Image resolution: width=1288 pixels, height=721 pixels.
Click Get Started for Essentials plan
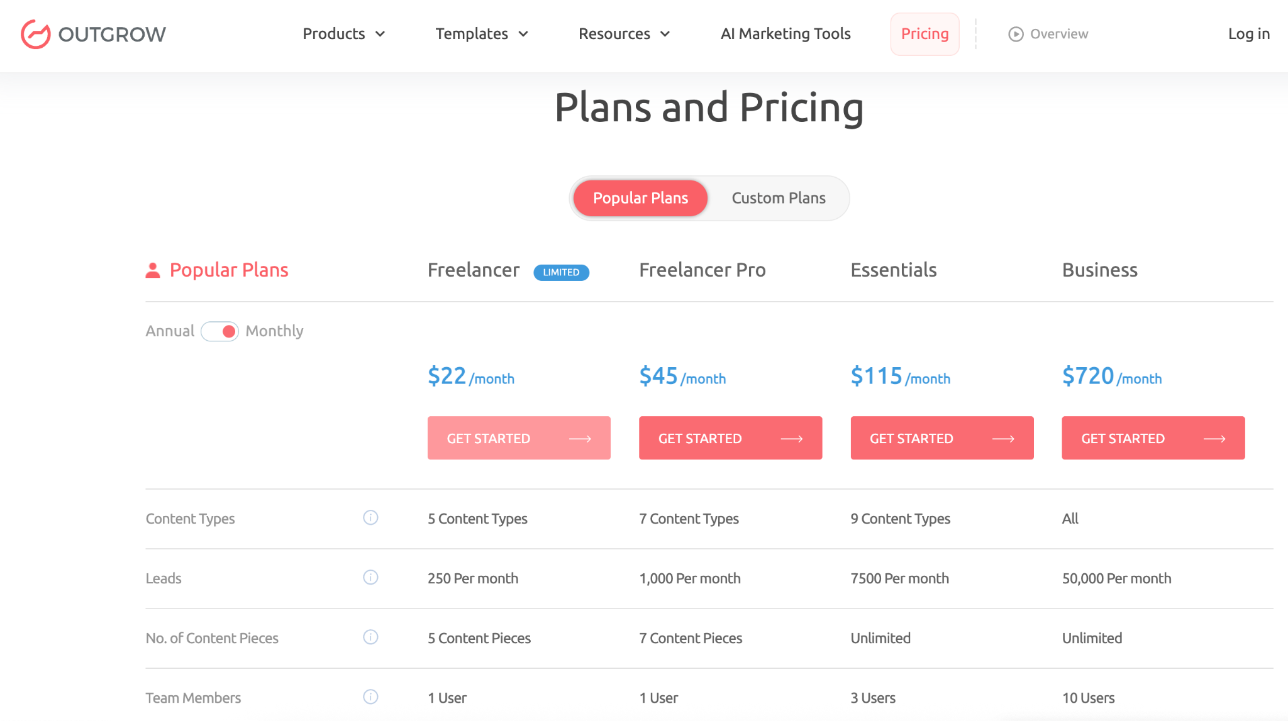[x=941, y=438]
